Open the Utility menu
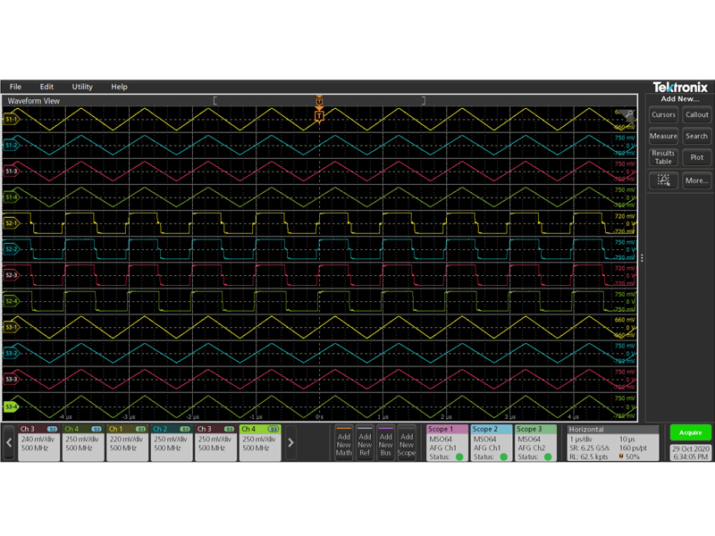 tap(82, 87)
